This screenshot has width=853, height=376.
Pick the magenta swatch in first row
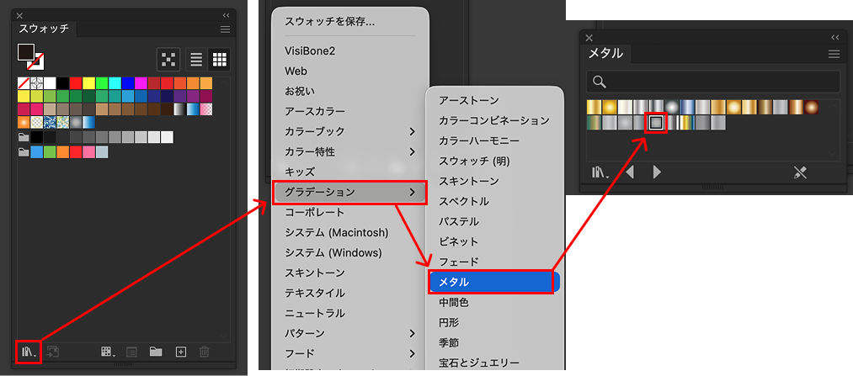pos(141,83)
